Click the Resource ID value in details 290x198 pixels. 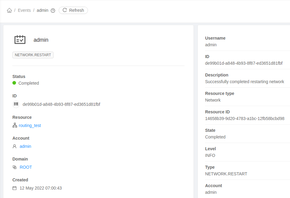[x=245, y=118]
